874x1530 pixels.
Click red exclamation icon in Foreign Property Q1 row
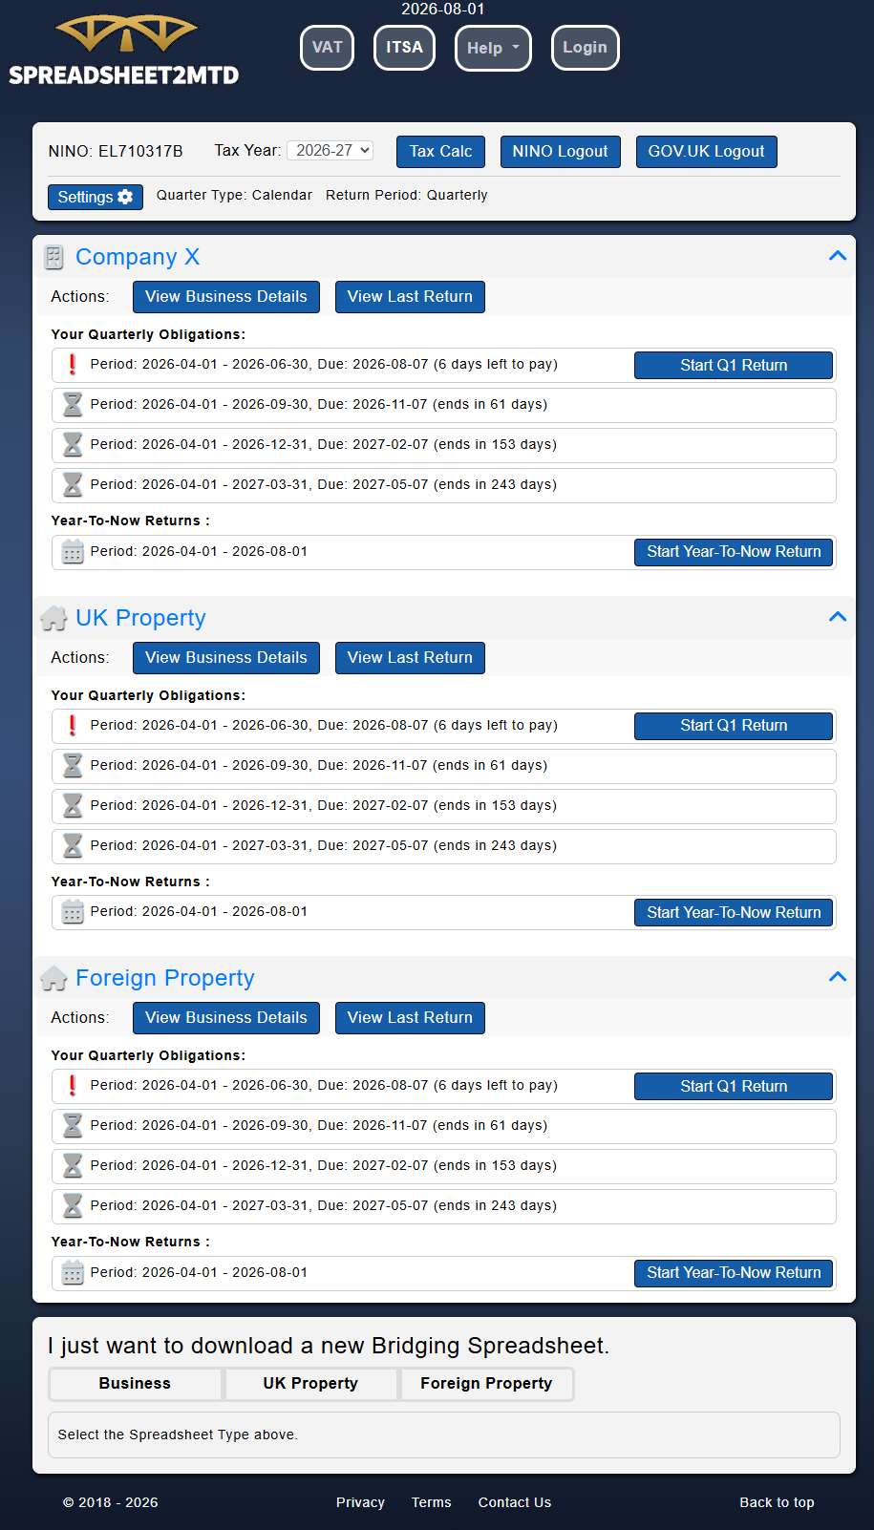(x=73, y=1086)
